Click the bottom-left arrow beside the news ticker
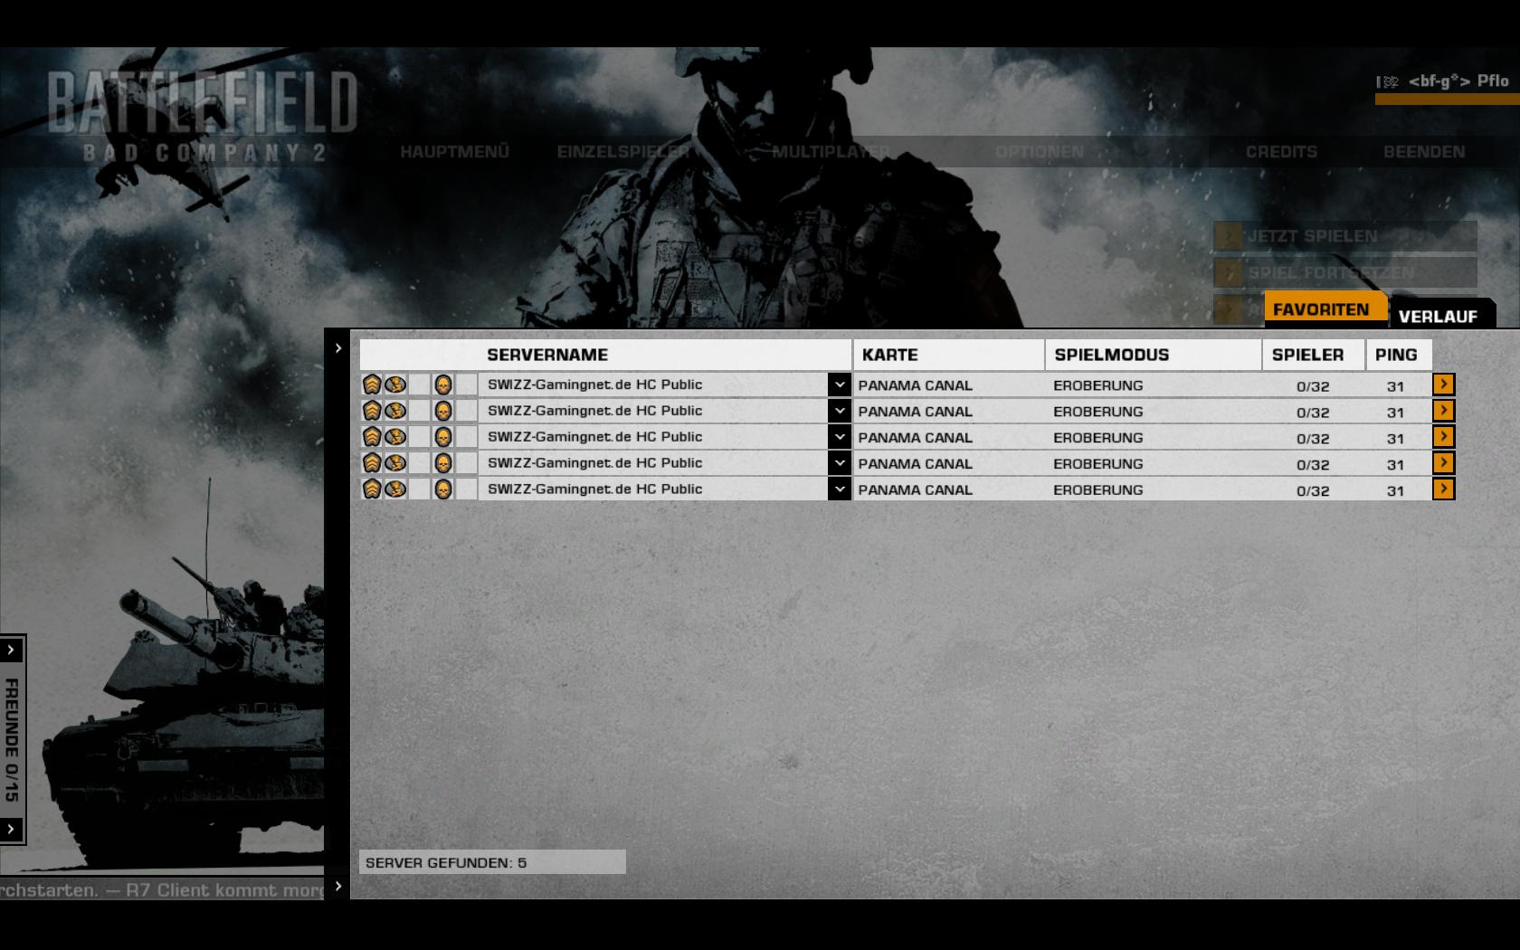1520x950 pixels. coord(338,886)
